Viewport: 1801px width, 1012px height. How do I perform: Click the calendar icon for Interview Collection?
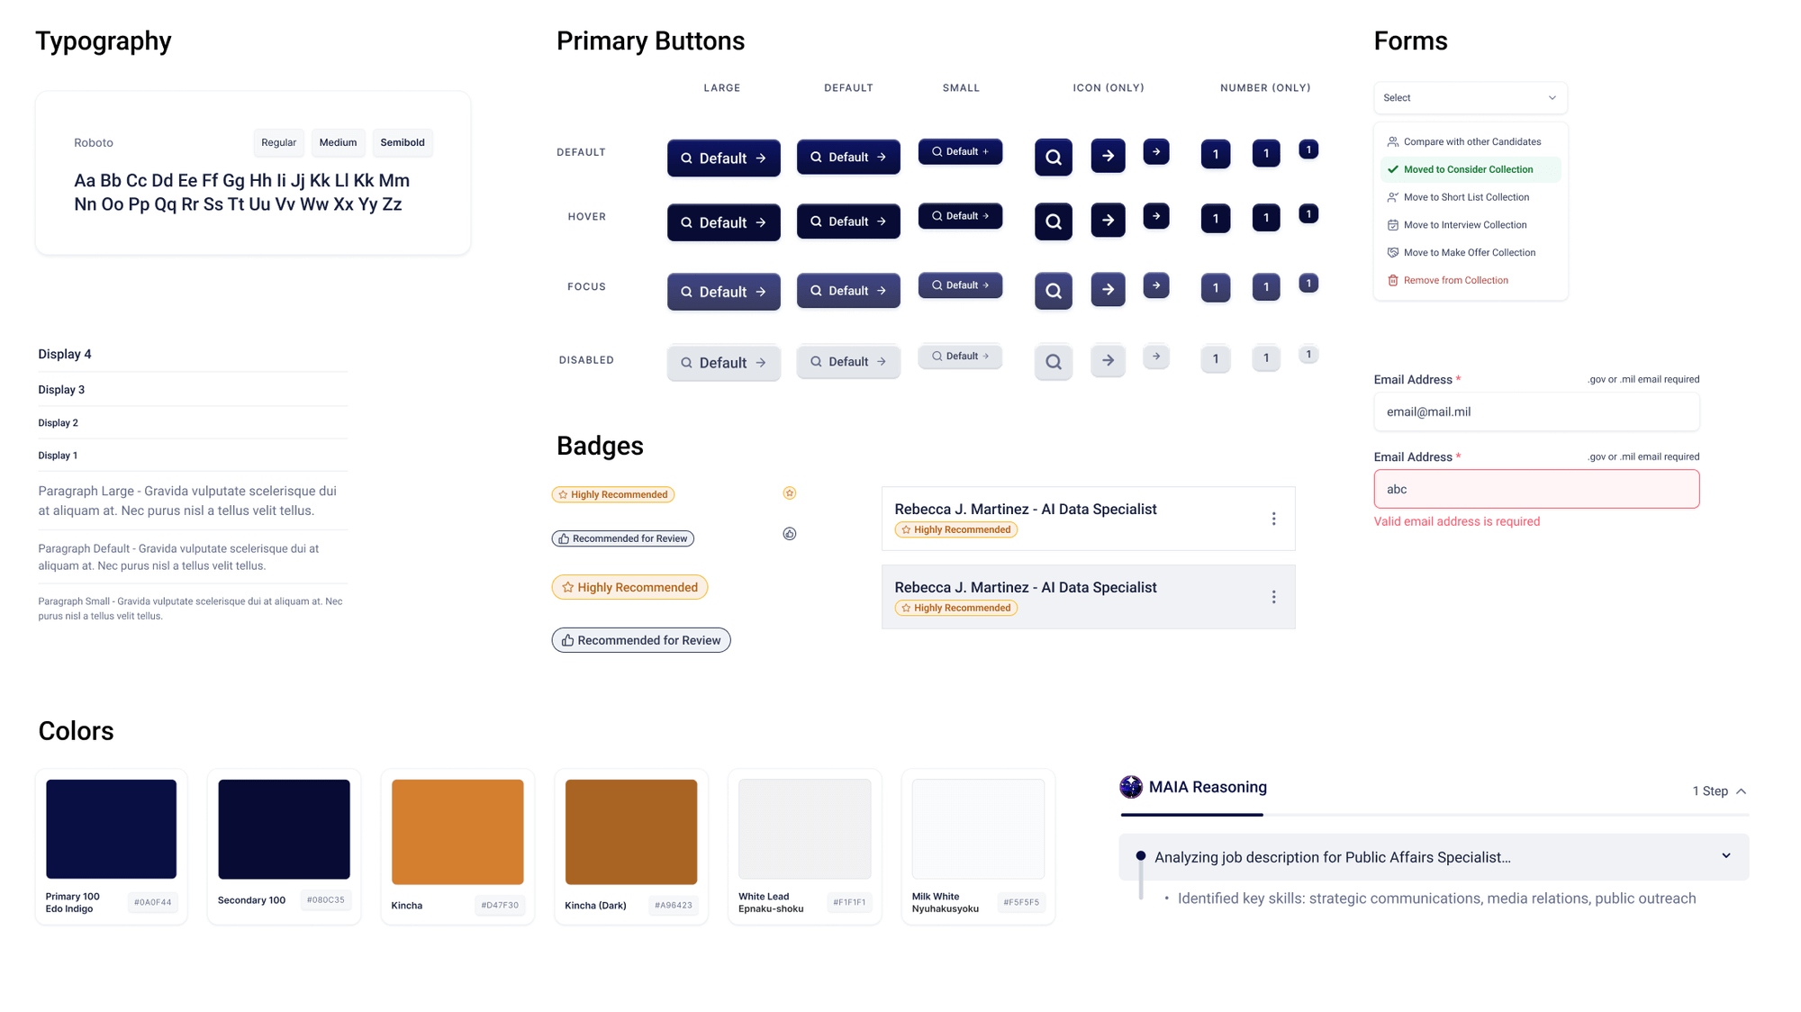pos(1392,225)
